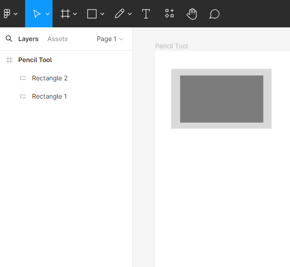Screen dimensions: 290x267
Task: Search layers with magnifier icon
Action: point(9,39)
